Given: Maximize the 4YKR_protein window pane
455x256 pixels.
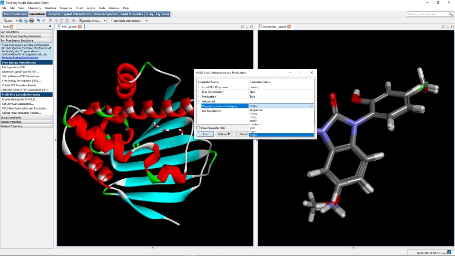Looking at the screenshot, I should (252, 27).
